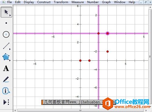This screenshot has height=112, width=152.
Task: Restore the document window with restore button
Action: [146, 2]
